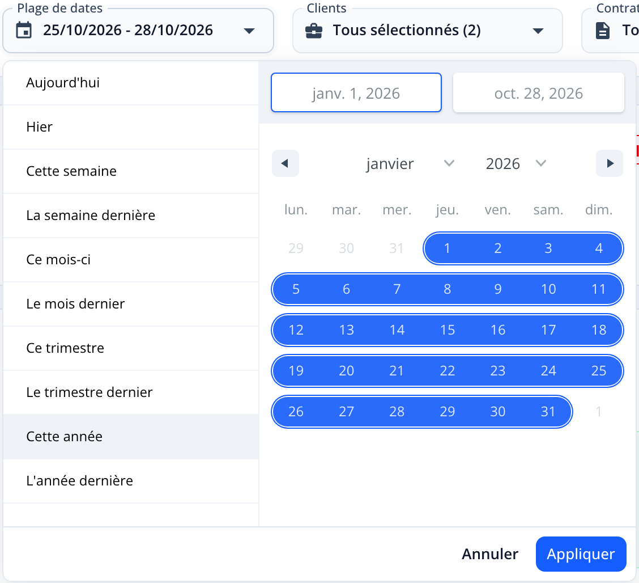639x583 pixels.
Task: Select day 28 in the January grid
Action: pyautogui.click(x=397, y=412)
